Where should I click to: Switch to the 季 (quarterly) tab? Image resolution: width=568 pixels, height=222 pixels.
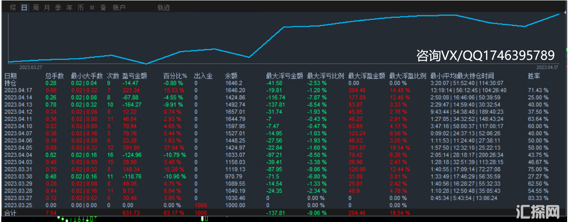(58, 8)
